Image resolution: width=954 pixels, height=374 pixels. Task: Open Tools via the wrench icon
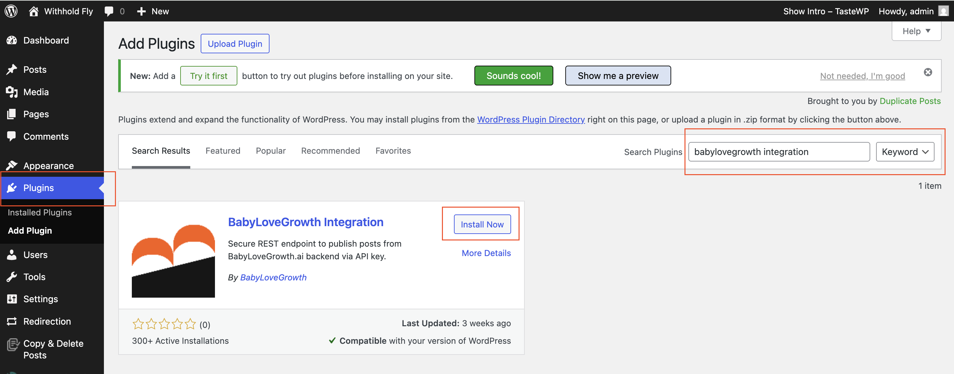pyautogui.click(x=12, y=277)
